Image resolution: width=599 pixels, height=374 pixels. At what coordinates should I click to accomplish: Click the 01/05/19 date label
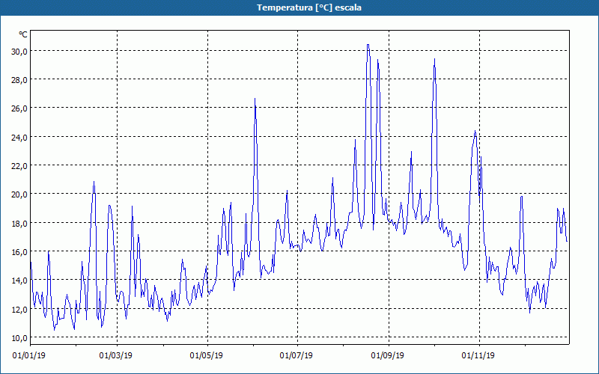(x=207, y=356)
